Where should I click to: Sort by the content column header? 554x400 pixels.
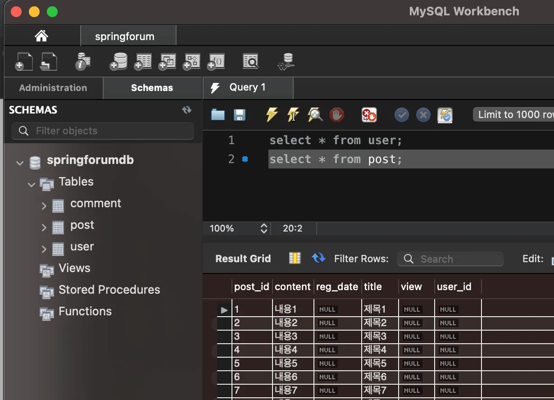[x=293, y=286]
